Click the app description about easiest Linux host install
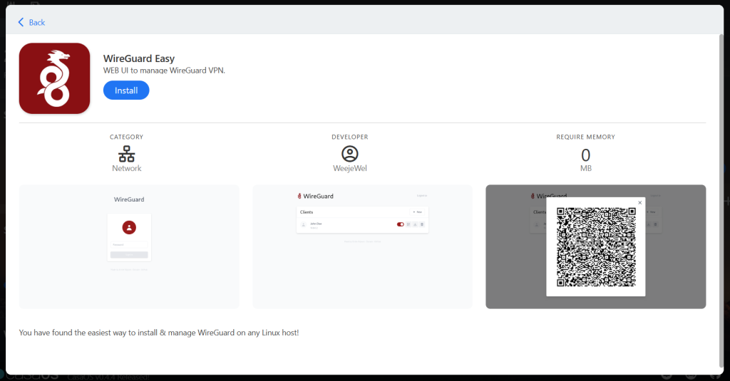The width and height of the screenshot is (730, 381). click(159, 333)
